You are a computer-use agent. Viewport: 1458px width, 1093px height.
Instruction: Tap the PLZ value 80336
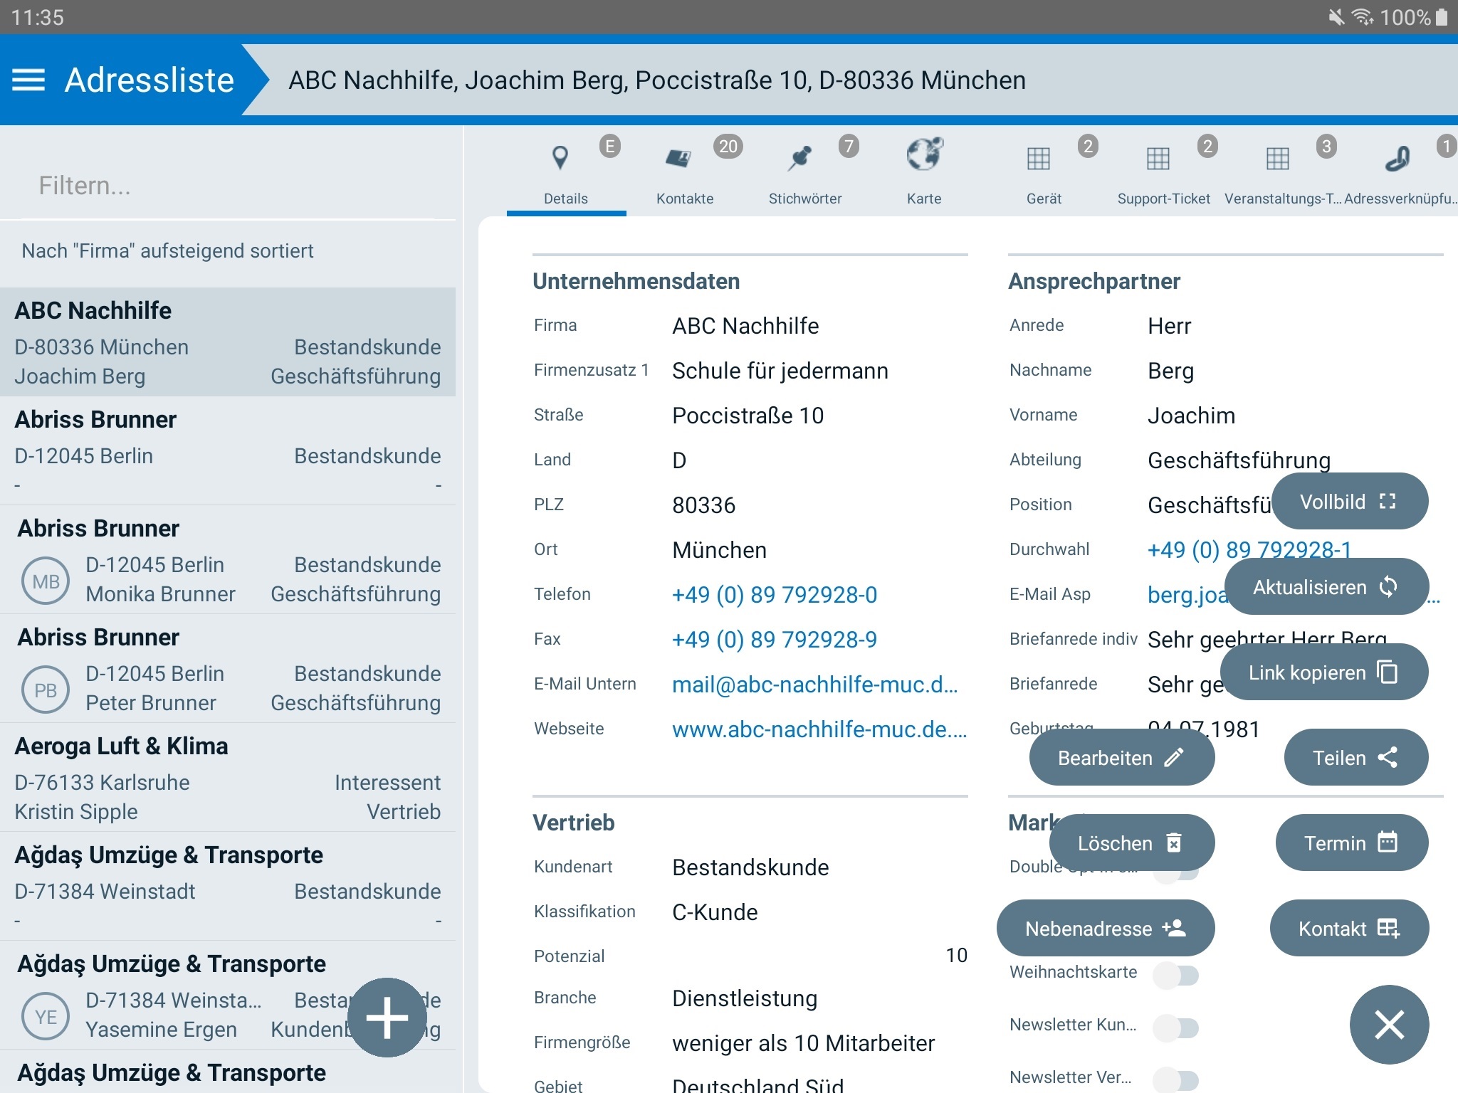(703, 505)
